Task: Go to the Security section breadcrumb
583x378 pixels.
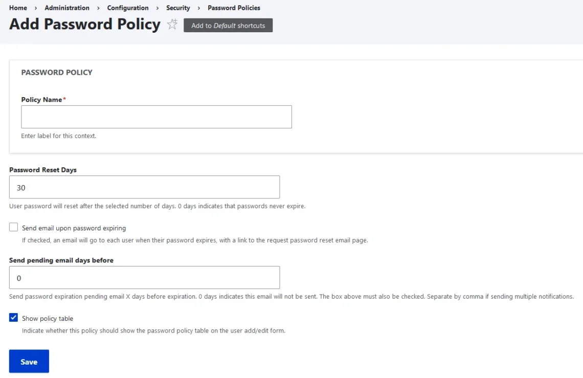Action: click(x=177, y=8)
